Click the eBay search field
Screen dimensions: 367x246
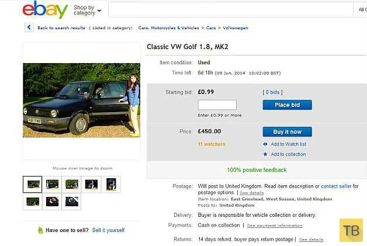231,10
